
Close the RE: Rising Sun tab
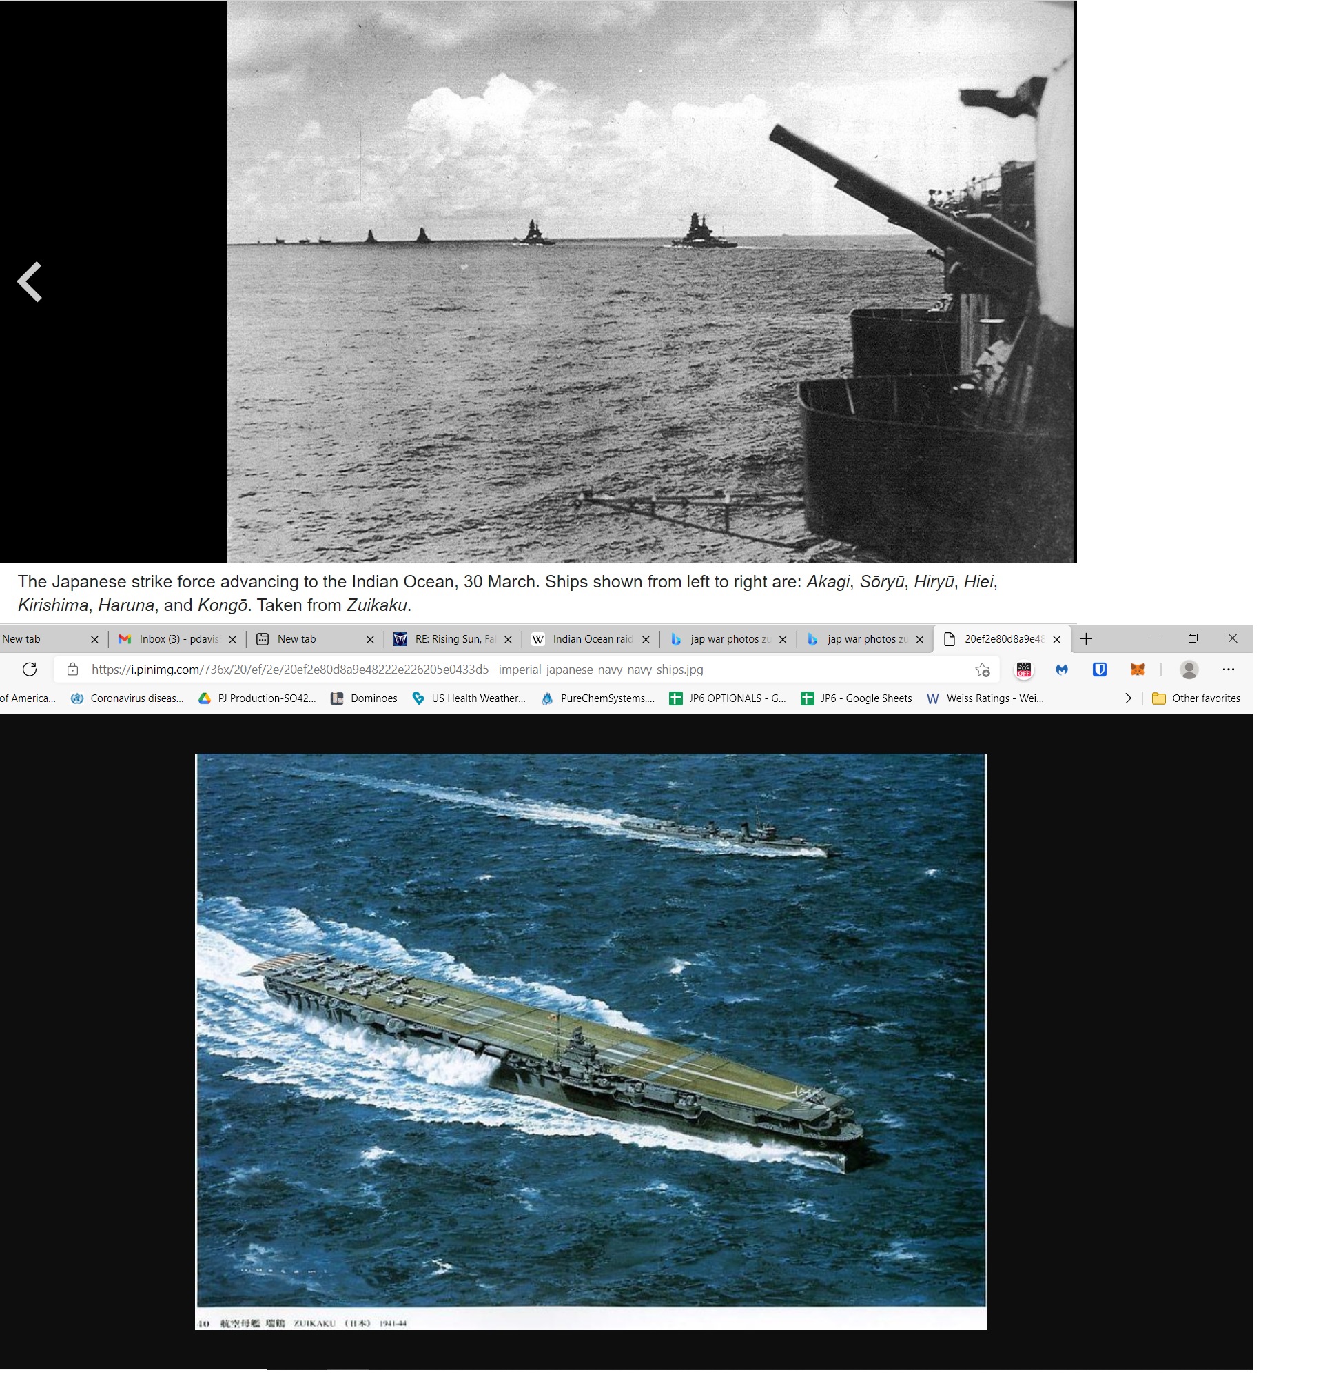[x=509, y=640]
